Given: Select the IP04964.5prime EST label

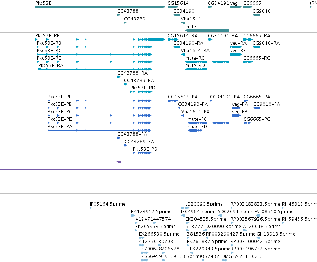Looking at the screenshot, I should [x=199, y=211].
